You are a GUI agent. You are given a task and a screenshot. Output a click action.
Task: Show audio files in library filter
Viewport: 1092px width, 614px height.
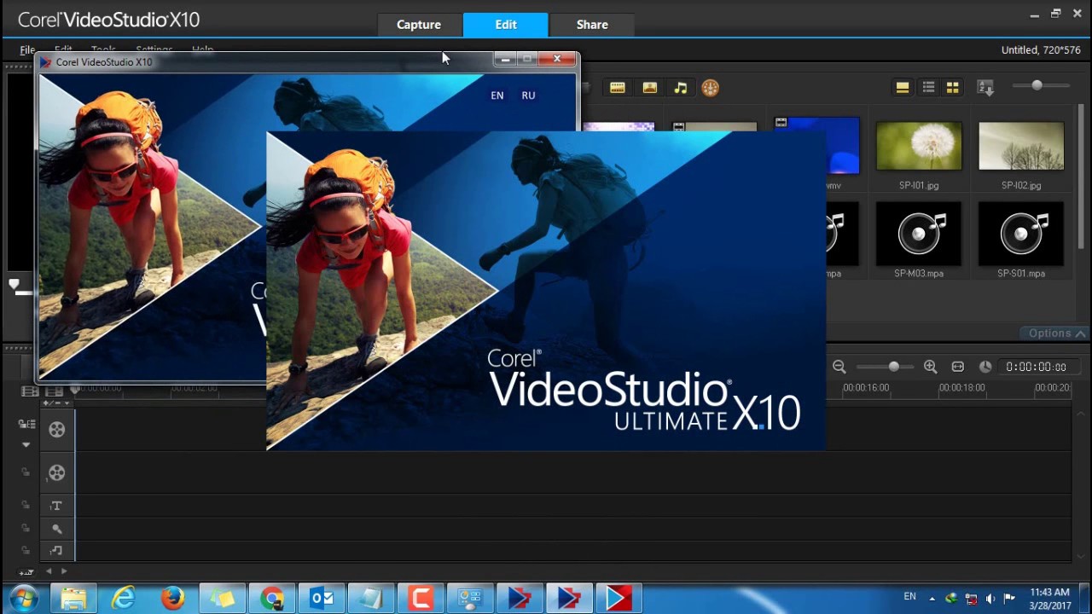pos(680,88)
